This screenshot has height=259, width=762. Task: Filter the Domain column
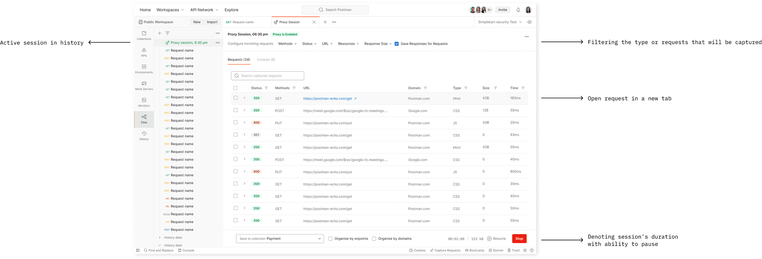pos(425,88)
